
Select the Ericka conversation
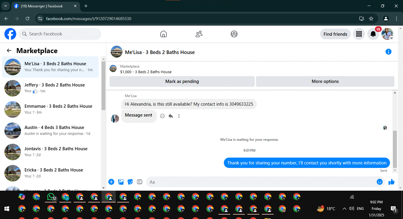50,173
